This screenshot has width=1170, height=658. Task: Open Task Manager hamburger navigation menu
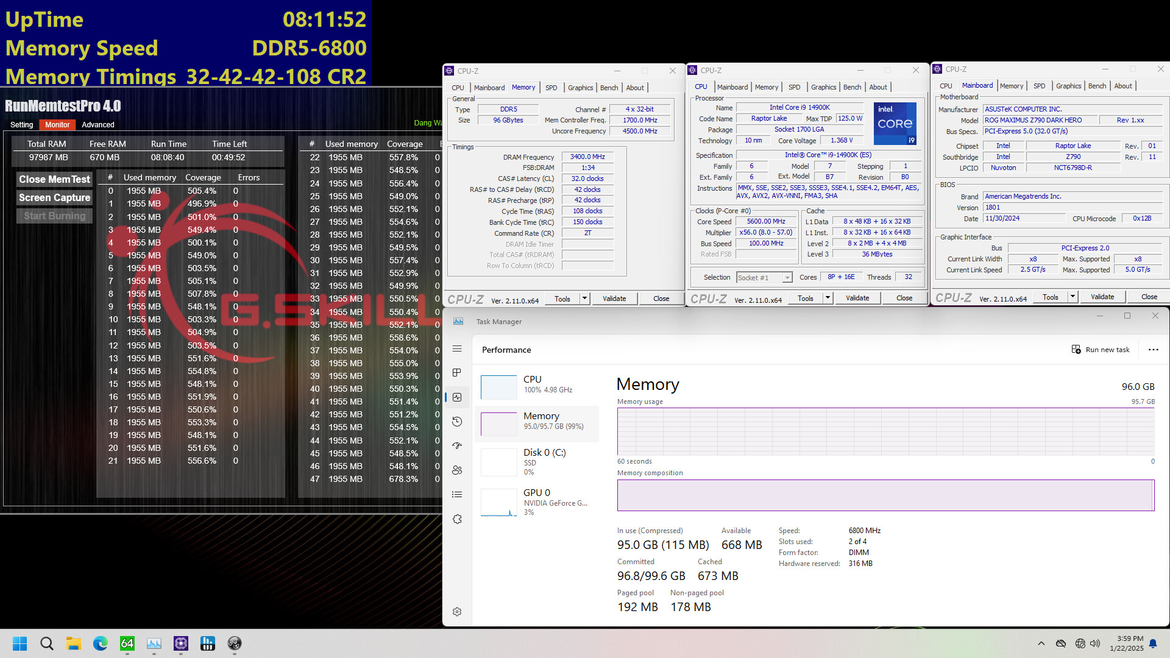[457, 349]
